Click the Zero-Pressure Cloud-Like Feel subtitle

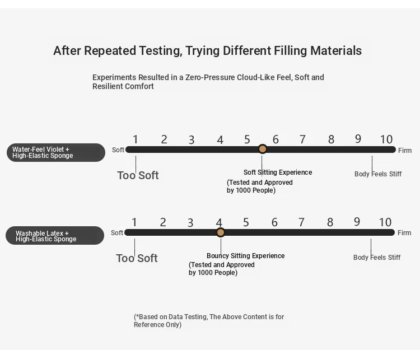[208, 82]
